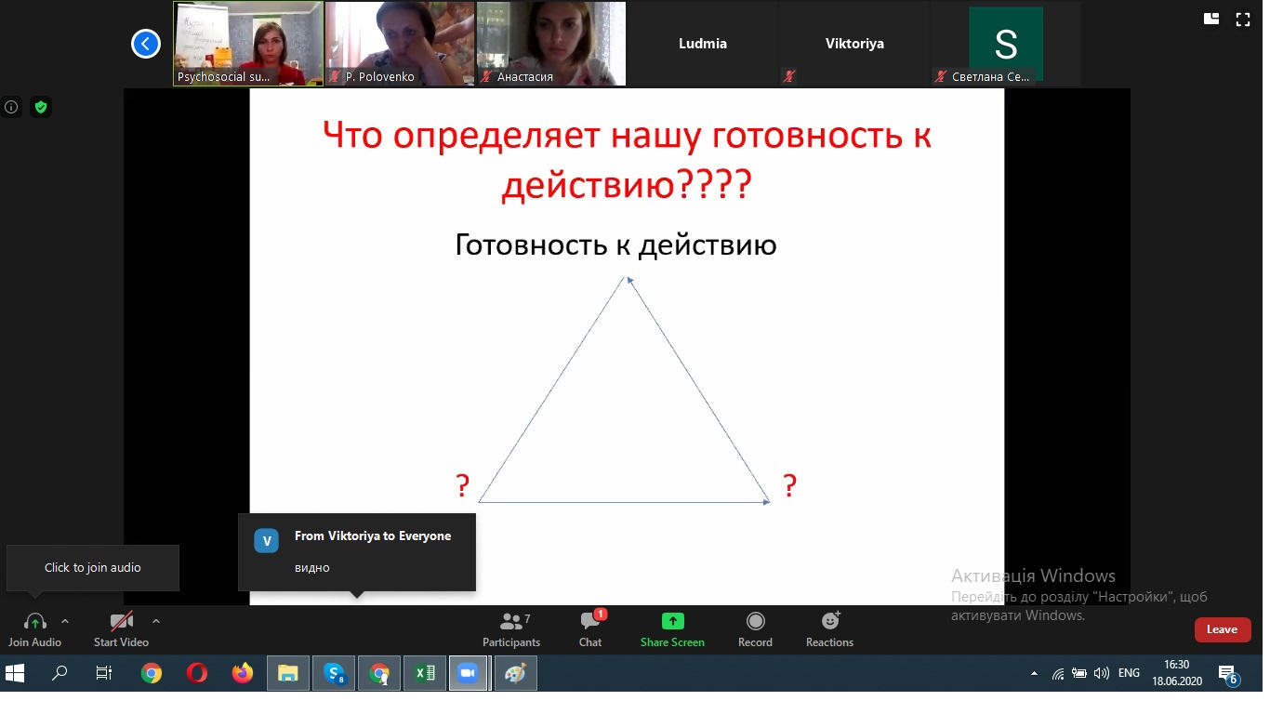Toggle Start Video camera button
Image resolution: width=1270 pixels, height=714 pixels.
(x=121, y=629)
